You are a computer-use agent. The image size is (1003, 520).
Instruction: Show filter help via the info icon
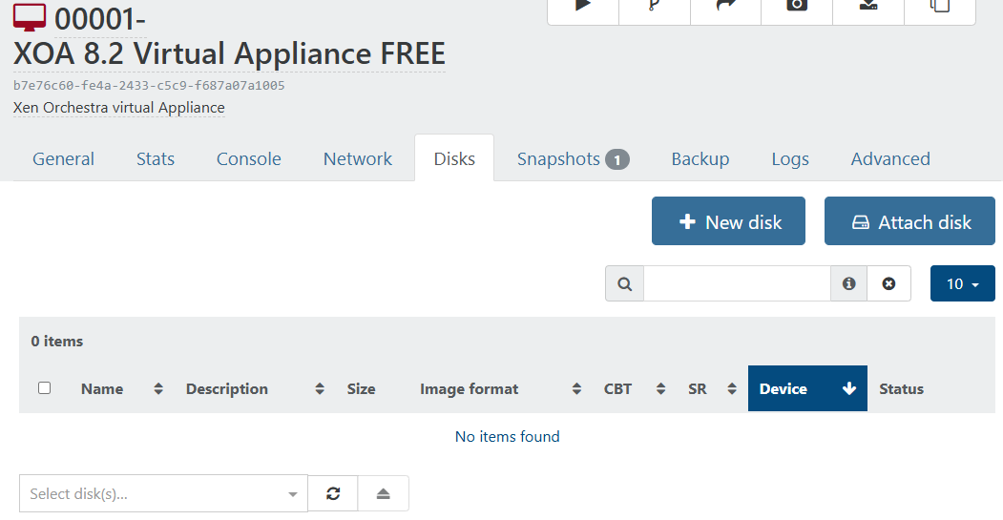848,283
